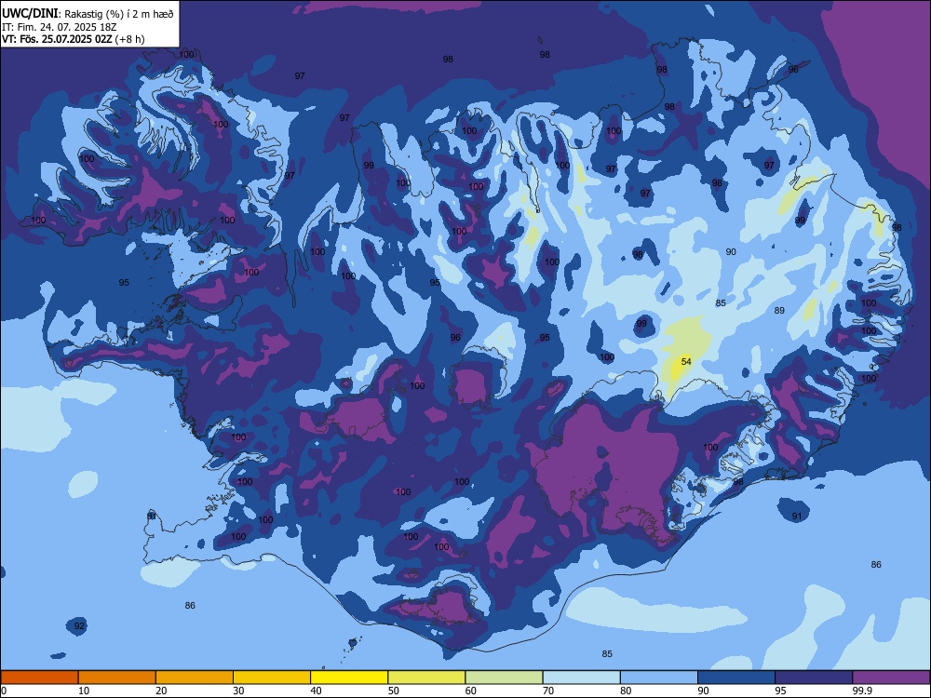Select the light blue 80–90 legend swatch
Screen dimensions: 931x698
[659, 678]
